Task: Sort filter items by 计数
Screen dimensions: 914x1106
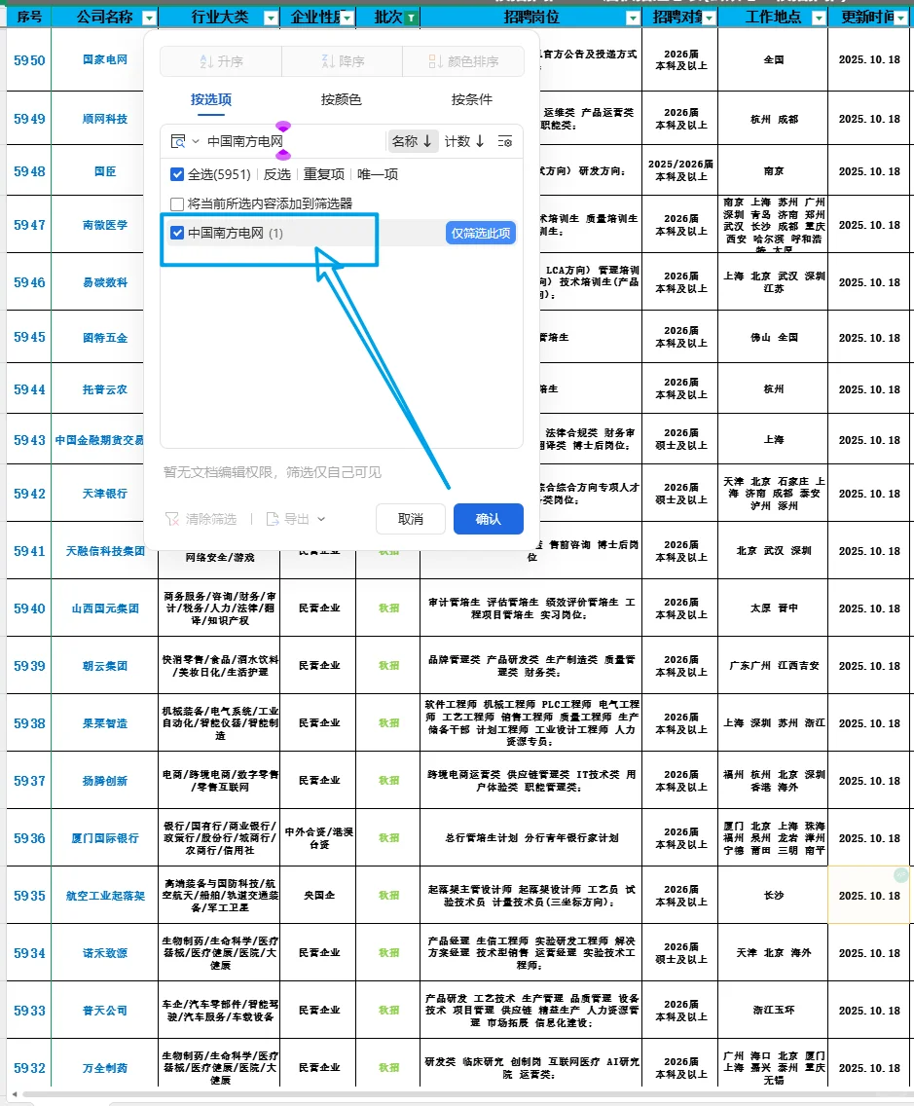Action: 464,141
